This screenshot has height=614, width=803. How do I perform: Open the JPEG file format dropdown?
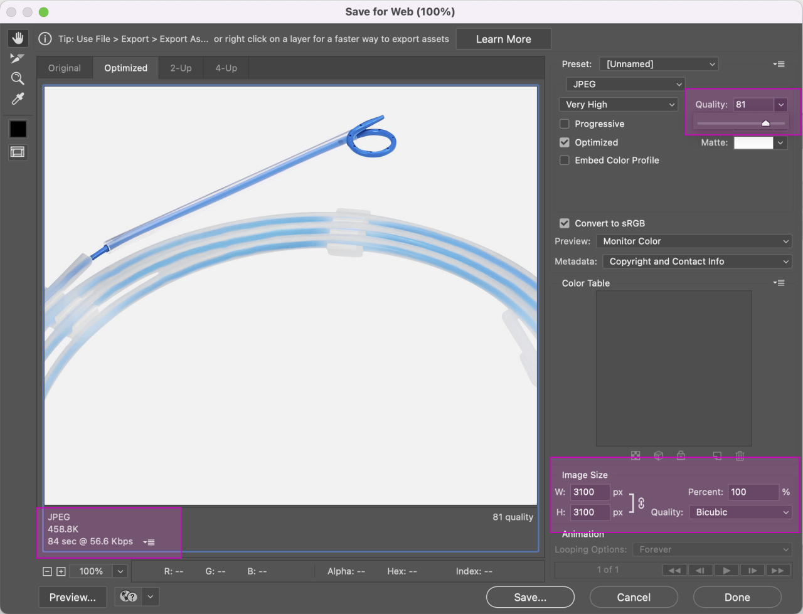[x=625, y=83]
